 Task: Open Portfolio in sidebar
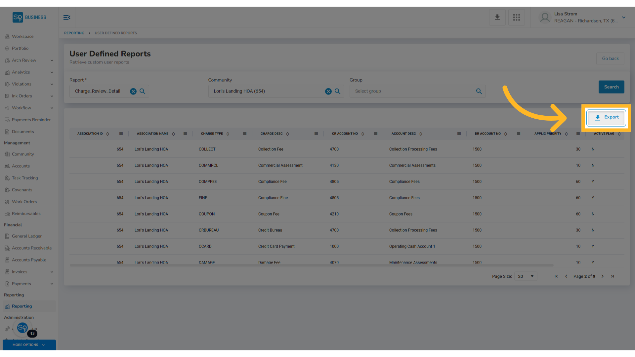[x=20, y=49]
